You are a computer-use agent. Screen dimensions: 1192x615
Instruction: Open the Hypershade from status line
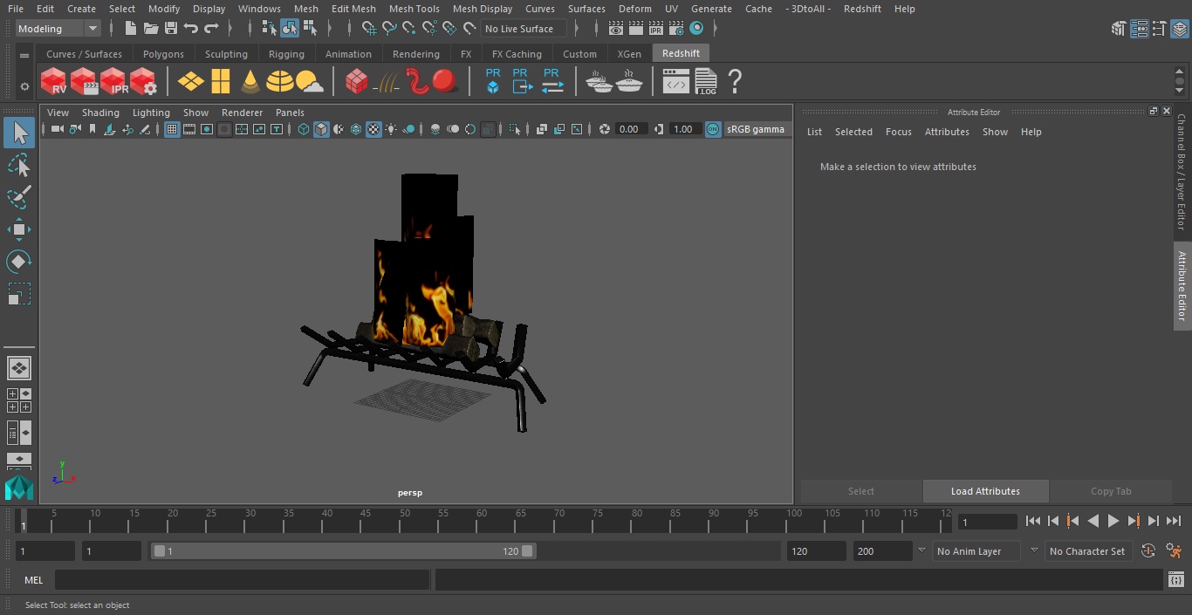coord(696,29)
